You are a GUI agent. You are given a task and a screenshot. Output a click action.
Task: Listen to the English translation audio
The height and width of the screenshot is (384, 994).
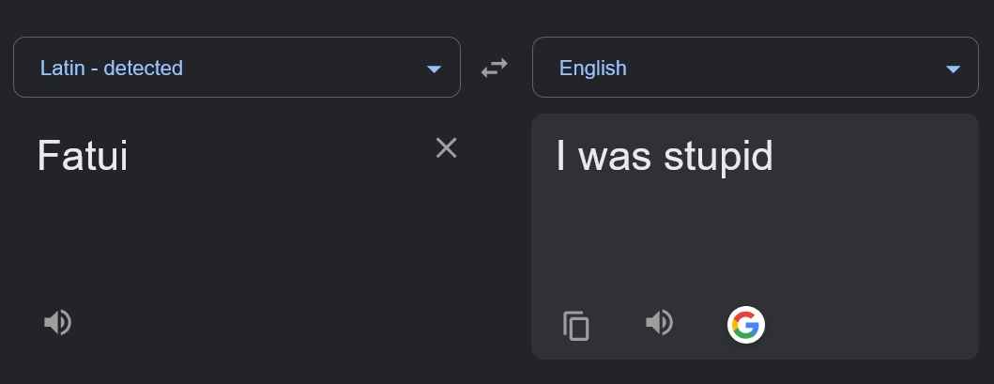659,323
